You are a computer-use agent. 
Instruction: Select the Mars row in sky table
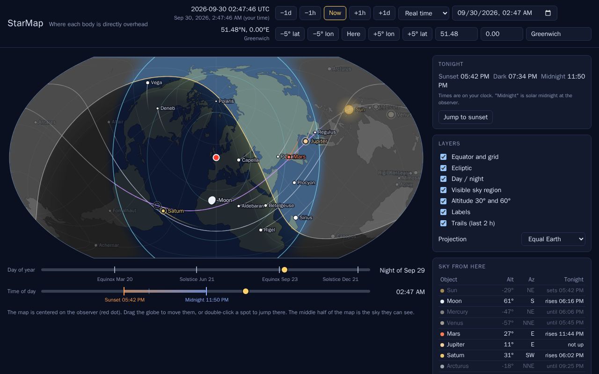tap(512, 334)
